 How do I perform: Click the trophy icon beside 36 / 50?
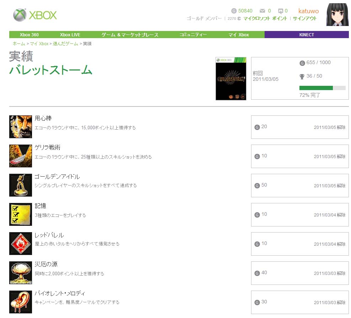coord(302,77)
